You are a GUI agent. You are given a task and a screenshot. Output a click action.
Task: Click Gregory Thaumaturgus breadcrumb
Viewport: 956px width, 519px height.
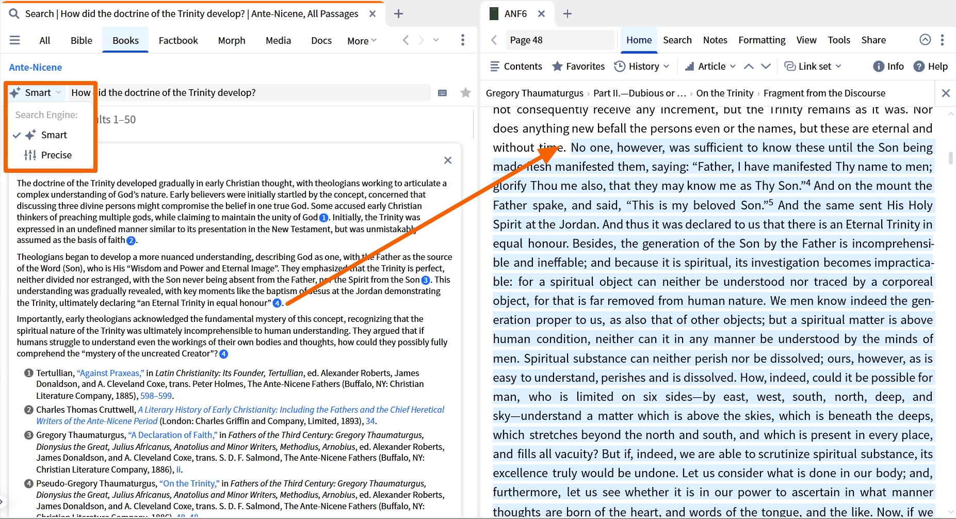[x=534, y=93]
